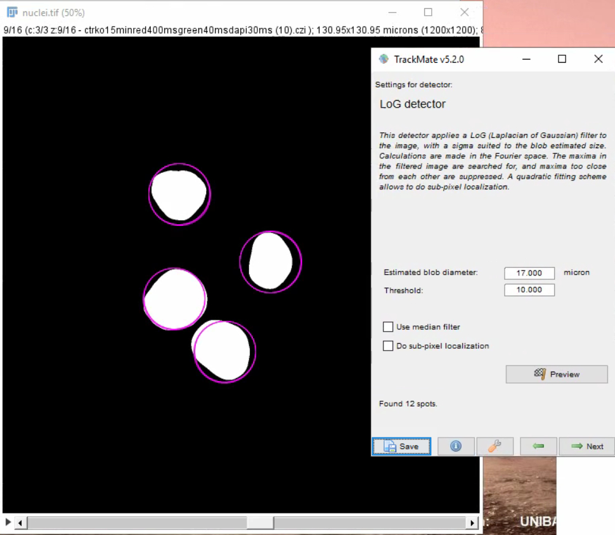The image size is (615, 535).
Task: Click Preview to detect spots
Action: pyautogui.click(x=556, y=374)
